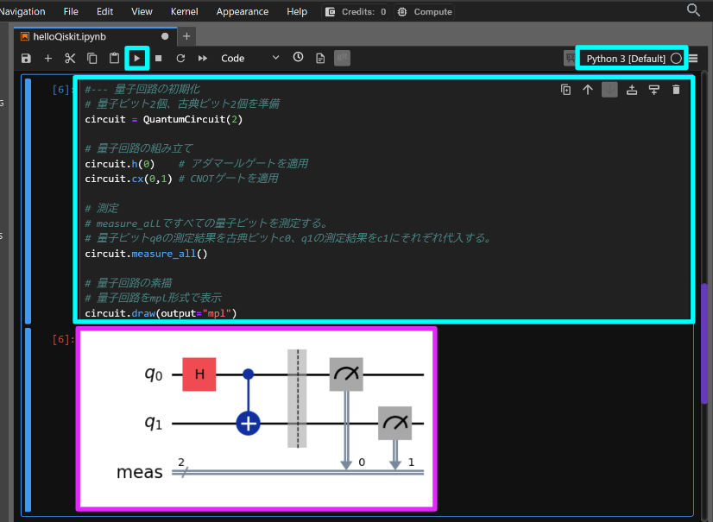Screen dimensions: 713x522
Task: Restart the kernel using circular arrow
Action: pyautogui.click(x=180, y=58)
